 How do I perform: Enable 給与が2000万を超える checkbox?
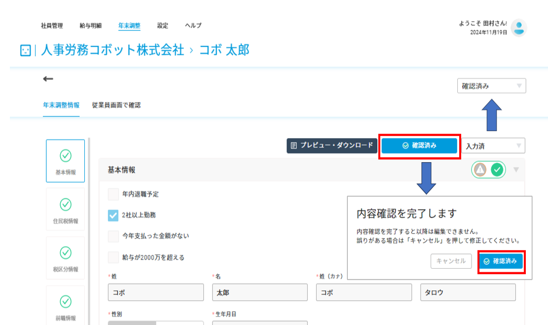tap(113, 257)
